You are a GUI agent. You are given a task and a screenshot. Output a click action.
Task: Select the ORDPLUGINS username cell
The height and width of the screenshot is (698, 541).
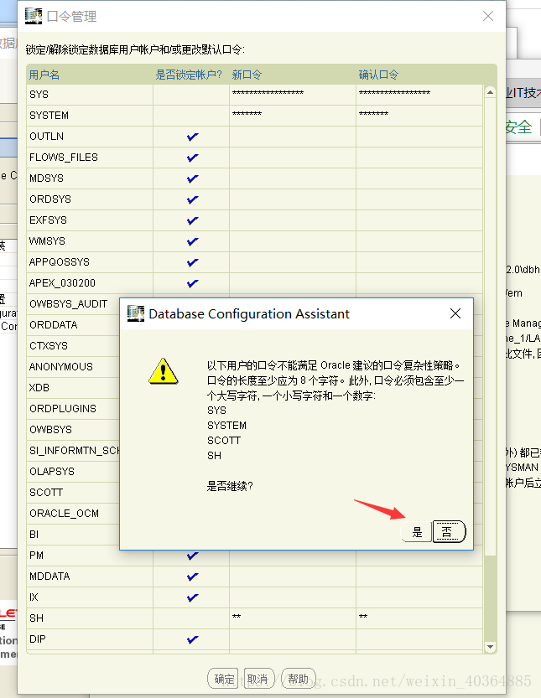pos(73,409)
